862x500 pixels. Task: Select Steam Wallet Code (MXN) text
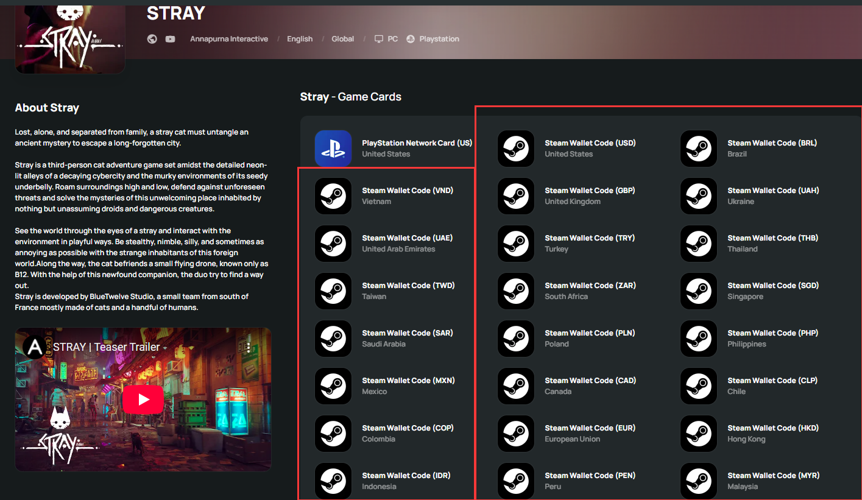click(x=409, y=381)
